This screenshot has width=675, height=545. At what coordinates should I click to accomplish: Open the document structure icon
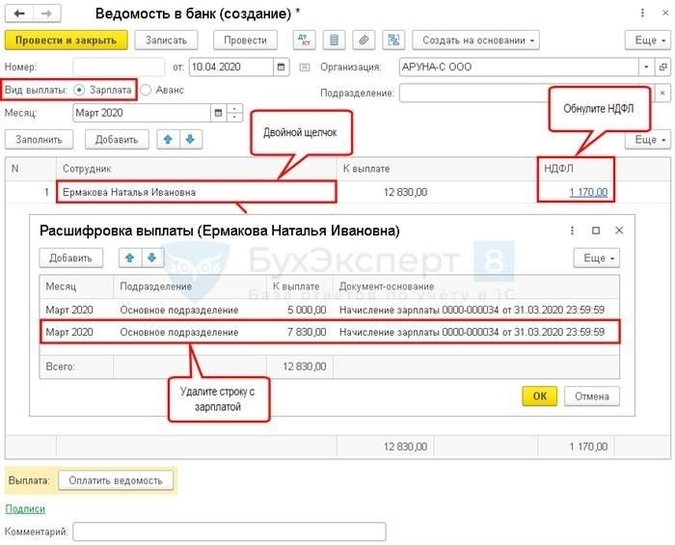click(393, 41)
